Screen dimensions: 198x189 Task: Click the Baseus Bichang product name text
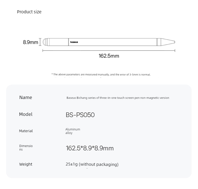pyautogui.click(x=118, y=98)
